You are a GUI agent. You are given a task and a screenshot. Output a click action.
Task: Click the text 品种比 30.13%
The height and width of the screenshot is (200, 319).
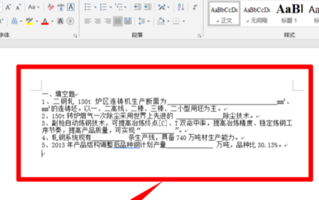[257, 145]
